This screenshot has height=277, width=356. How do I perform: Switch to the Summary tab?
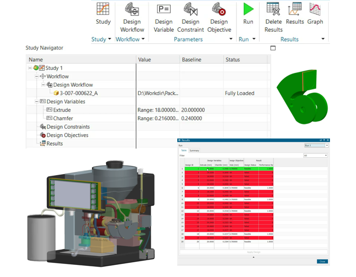pos(194,151)
